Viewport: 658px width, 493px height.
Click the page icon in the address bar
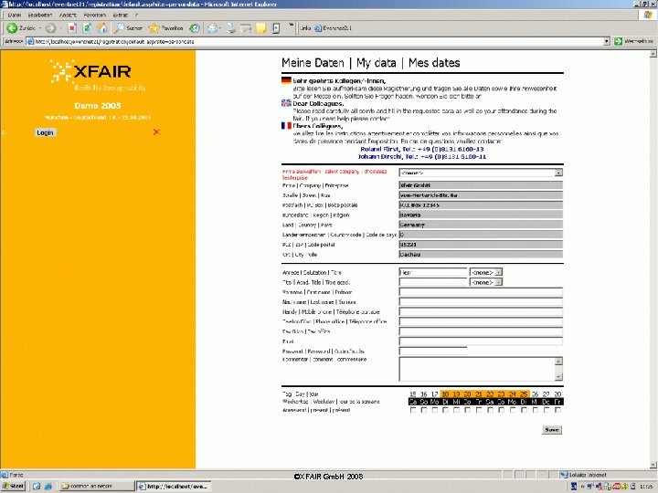pos(30,41)
